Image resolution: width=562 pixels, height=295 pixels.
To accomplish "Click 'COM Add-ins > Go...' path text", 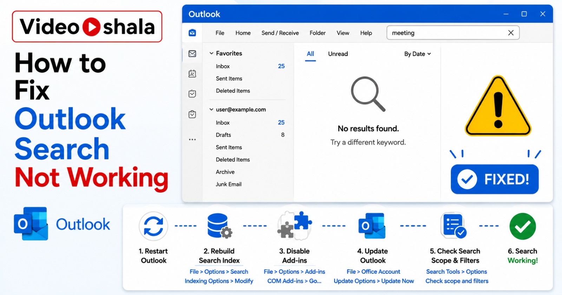I will pos(294,281).
